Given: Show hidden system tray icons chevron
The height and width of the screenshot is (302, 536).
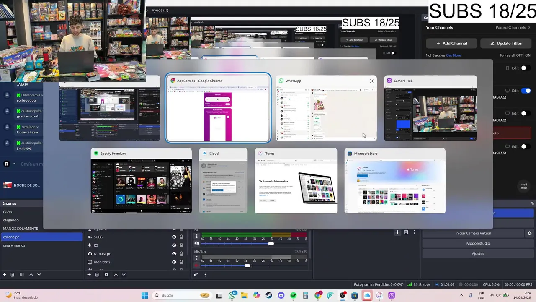Looking at the screenshot, I should point(461,295).
